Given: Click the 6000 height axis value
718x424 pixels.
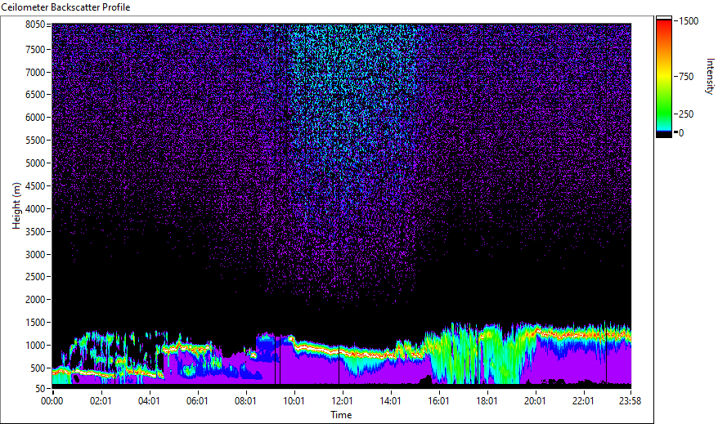Looking at the screenshot, I should (35, 118).
